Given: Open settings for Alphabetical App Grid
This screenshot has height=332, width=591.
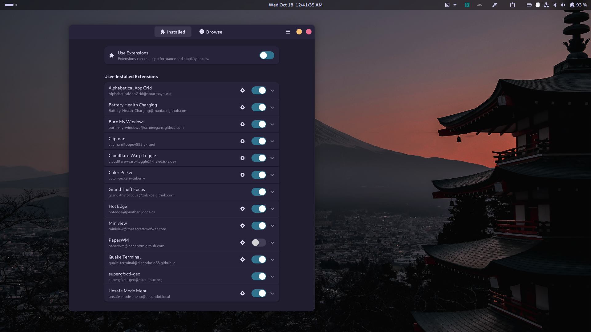Looking at the screenshot, I should tap(243, 90).
